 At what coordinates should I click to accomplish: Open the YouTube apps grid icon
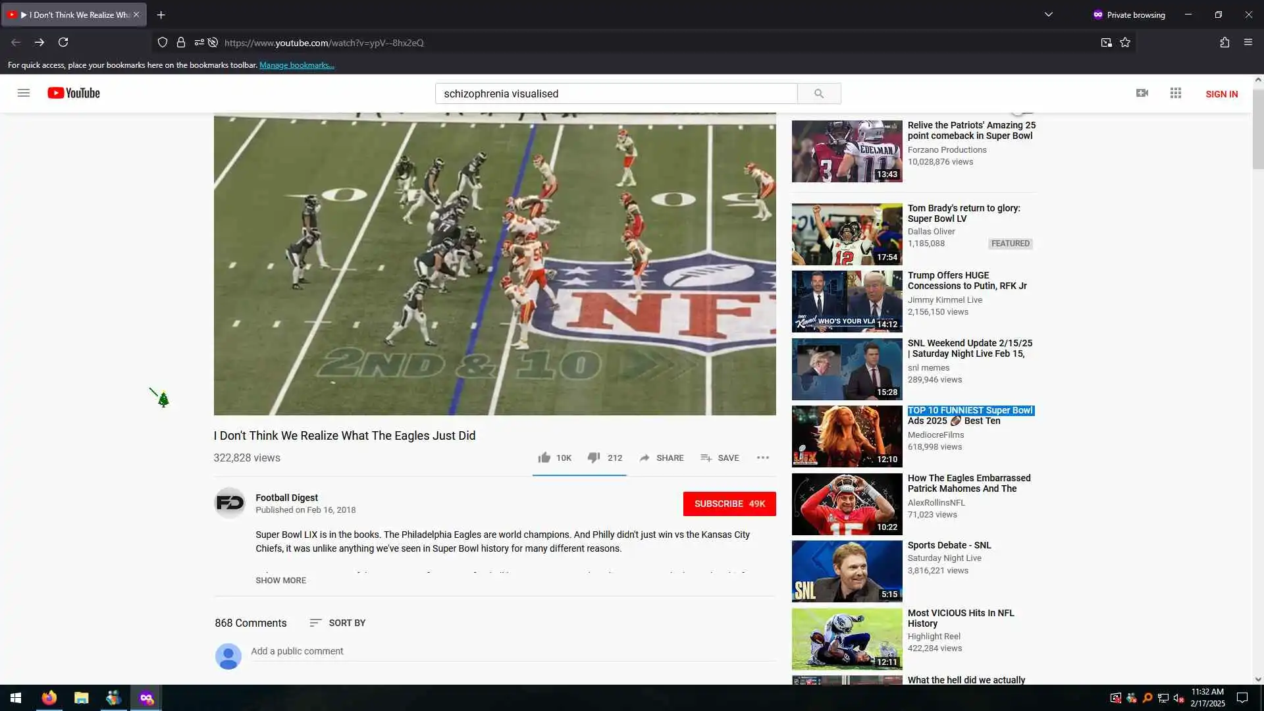(1176, 93)
